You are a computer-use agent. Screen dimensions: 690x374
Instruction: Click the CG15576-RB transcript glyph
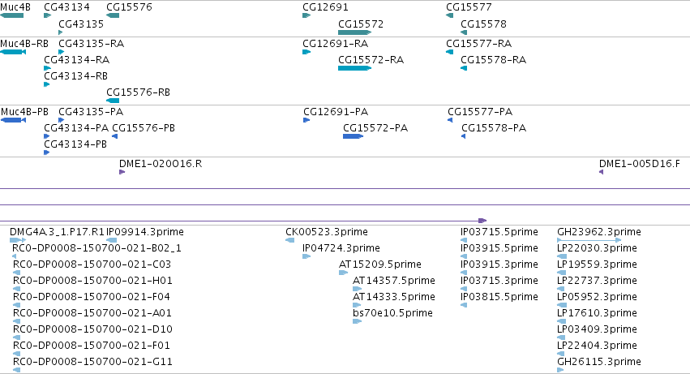pos(113,101)
